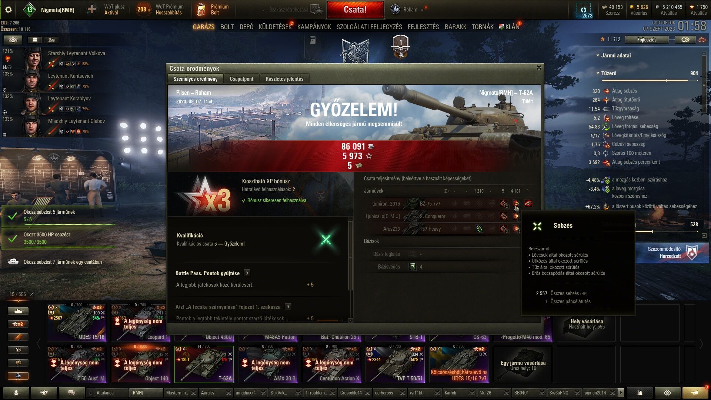
Task: Toggle the x2 first-victory bonus vehicle filter
Action: click(x=18, y=324)
